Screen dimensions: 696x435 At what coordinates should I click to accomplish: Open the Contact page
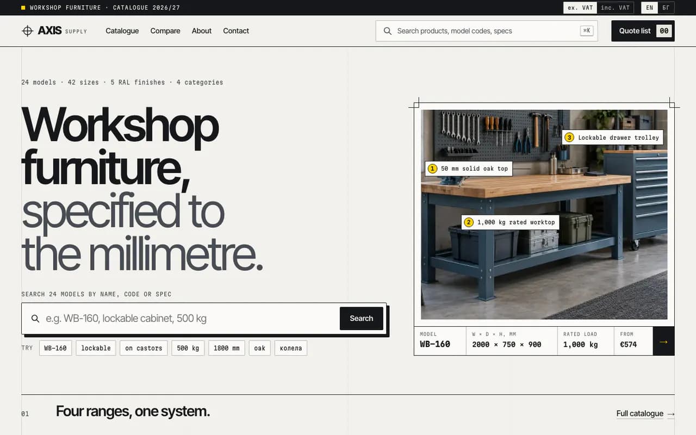click(236, 31)
